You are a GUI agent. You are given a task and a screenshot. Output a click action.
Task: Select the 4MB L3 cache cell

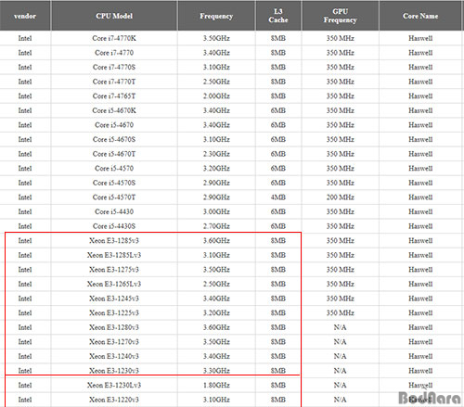point(278,197)
